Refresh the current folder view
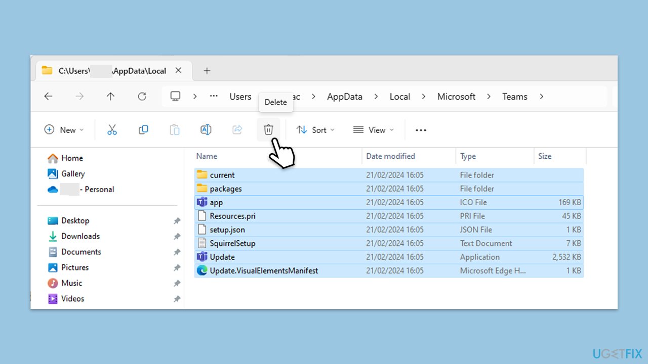 pos(142,96)
